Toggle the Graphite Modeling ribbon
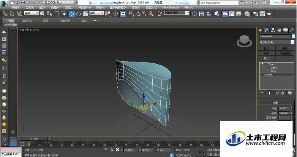Image resolution: width=297 pixels, height=157 pixels. [225, 14]
